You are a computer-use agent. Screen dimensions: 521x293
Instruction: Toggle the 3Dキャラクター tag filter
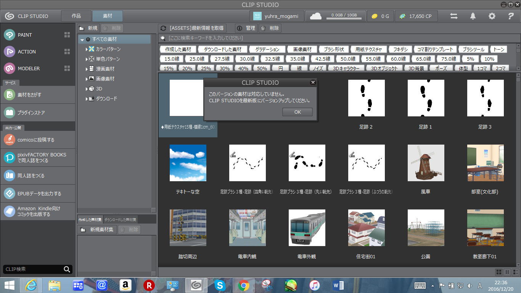[x=346, y=69]
